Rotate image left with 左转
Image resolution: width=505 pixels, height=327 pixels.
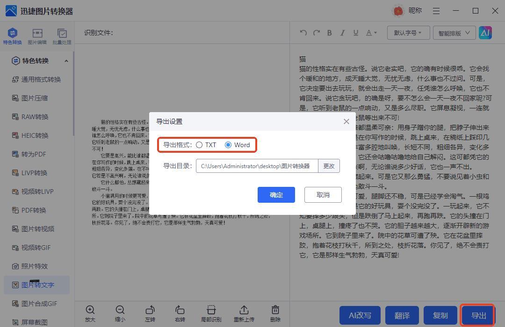pos(150,313)
